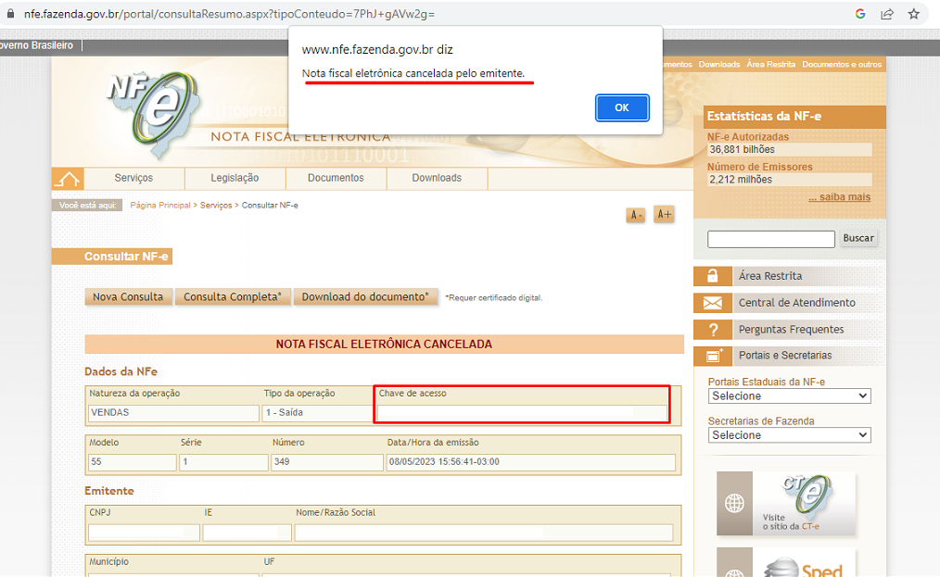Click the search text field beside Buscar
This screenshot has height=577, width=940.
pos(770,239)
